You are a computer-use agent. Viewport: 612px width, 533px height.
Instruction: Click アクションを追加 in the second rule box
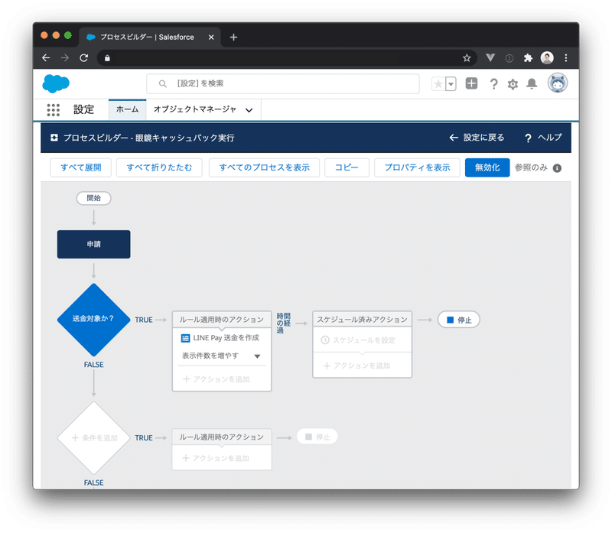pyautogui.click(x=216, y=458)
